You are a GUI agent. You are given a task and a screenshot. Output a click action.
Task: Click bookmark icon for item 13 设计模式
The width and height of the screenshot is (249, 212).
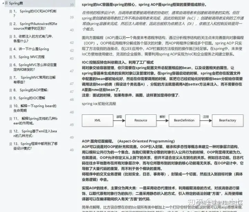[11, 144]
